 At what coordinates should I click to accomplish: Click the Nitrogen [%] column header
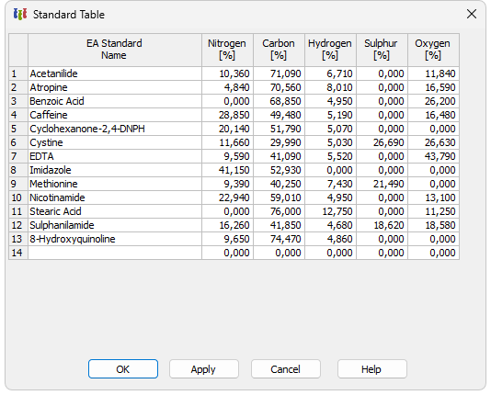coord(227,50)
